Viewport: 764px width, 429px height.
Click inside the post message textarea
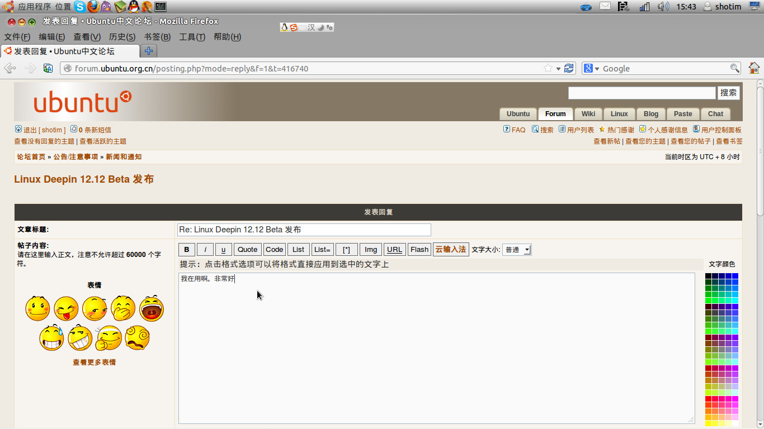437,348
